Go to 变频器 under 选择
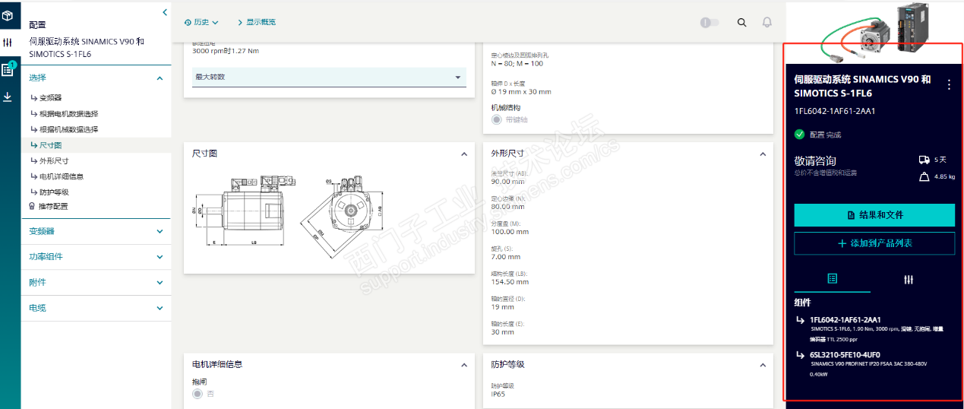 point(50,97)
